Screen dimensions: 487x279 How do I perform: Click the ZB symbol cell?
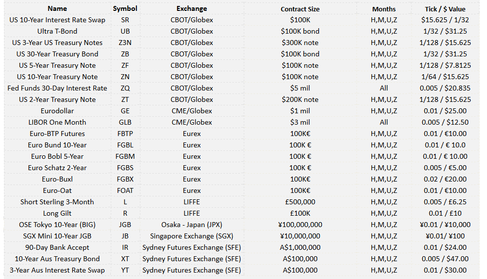(125, 54)
